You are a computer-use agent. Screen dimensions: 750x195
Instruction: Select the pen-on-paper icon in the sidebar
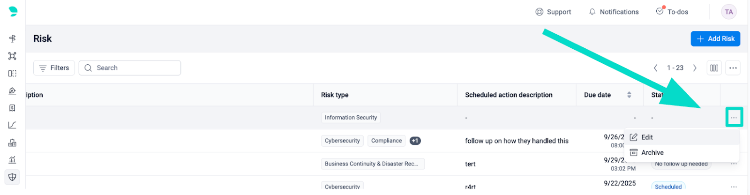(13, 90)
